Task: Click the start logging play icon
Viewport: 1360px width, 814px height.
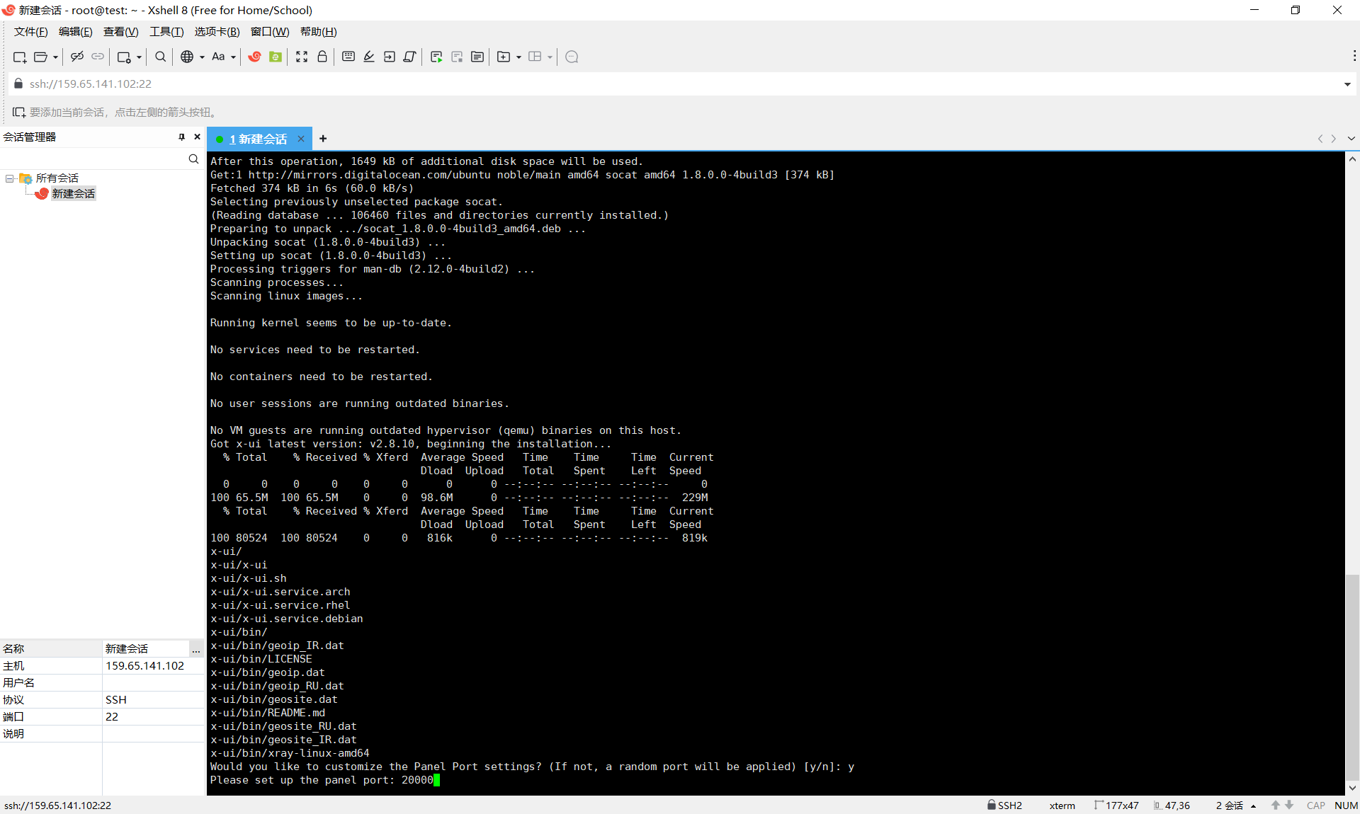Action: tap(436, 57)
